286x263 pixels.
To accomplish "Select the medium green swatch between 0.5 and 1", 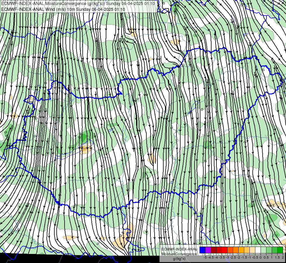I will point(269,250).
